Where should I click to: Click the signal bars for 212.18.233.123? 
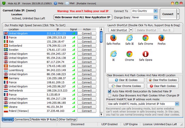pos(74,33)
